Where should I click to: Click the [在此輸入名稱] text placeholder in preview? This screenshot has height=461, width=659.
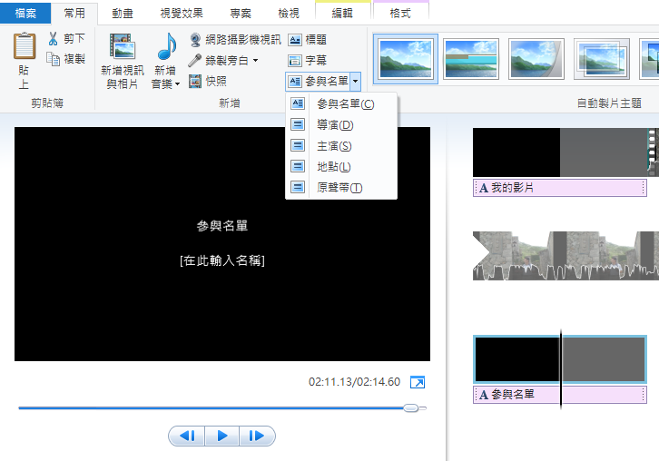(x=222, y=260)
